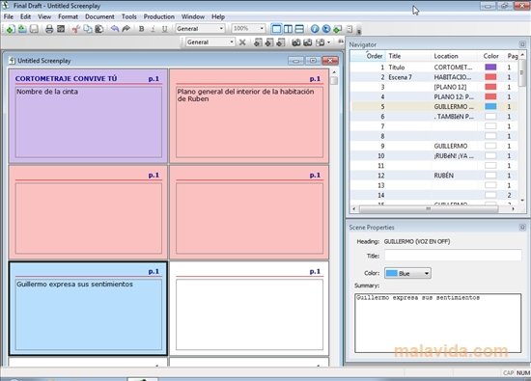531x381 pixels.
Task: Open the 100% zoom dropdown
Action: click(x=248, y=29)
